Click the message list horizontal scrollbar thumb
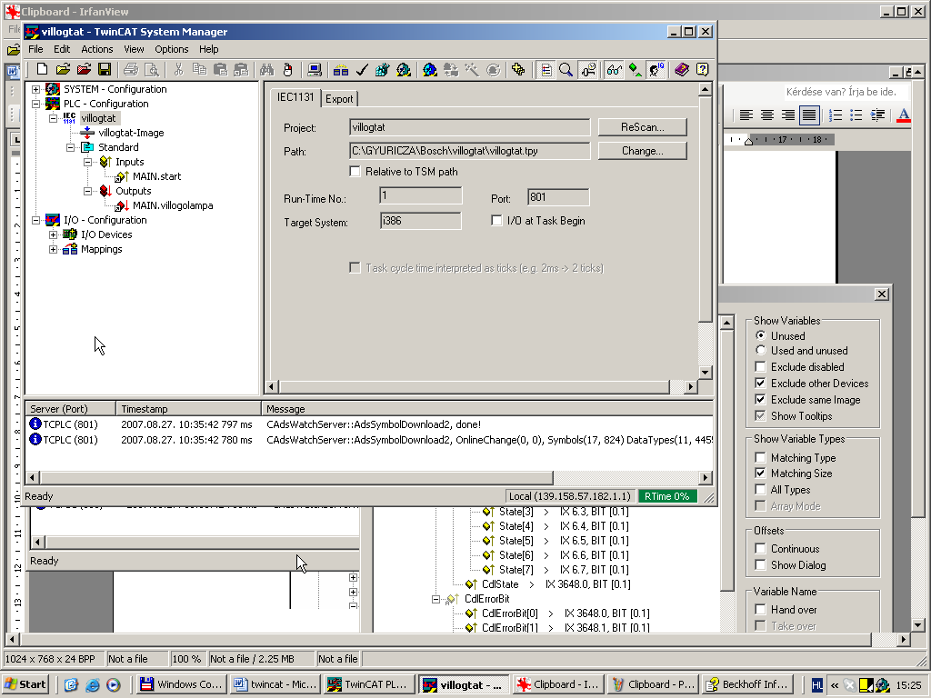Screen dimensions: 931x698 point(297,477)
